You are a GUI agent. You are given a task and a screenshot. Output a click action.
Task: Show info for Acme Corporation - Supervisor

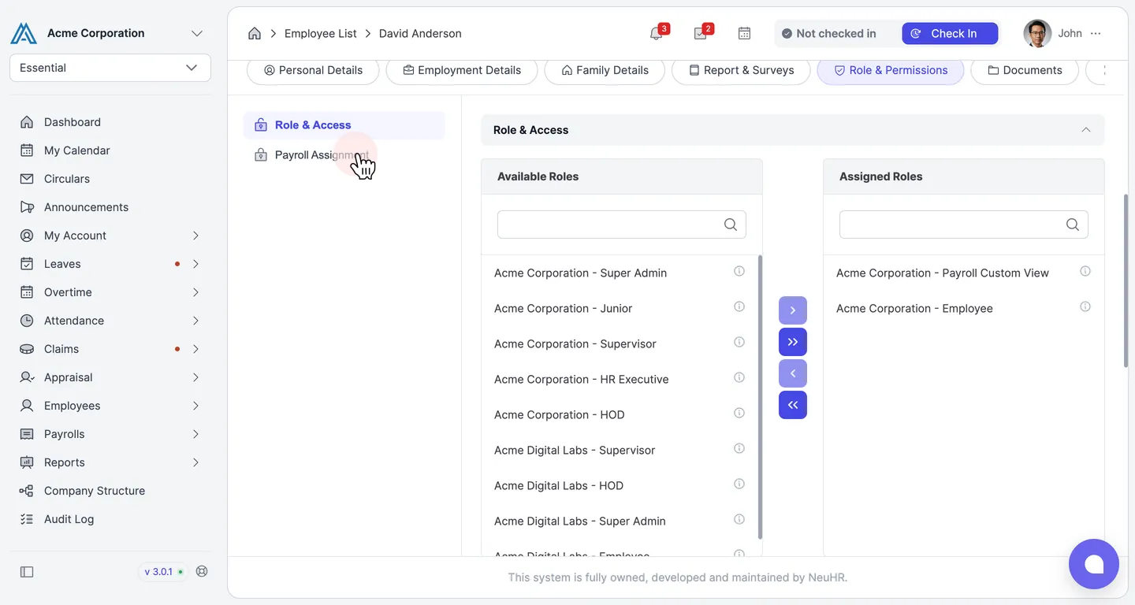[739, 342]
